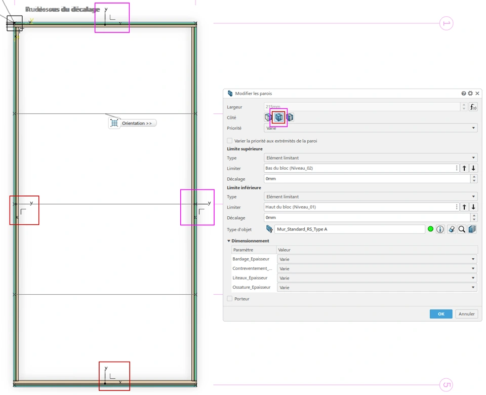
Task: Click the Largeur width field
Action: pos(362,107)
